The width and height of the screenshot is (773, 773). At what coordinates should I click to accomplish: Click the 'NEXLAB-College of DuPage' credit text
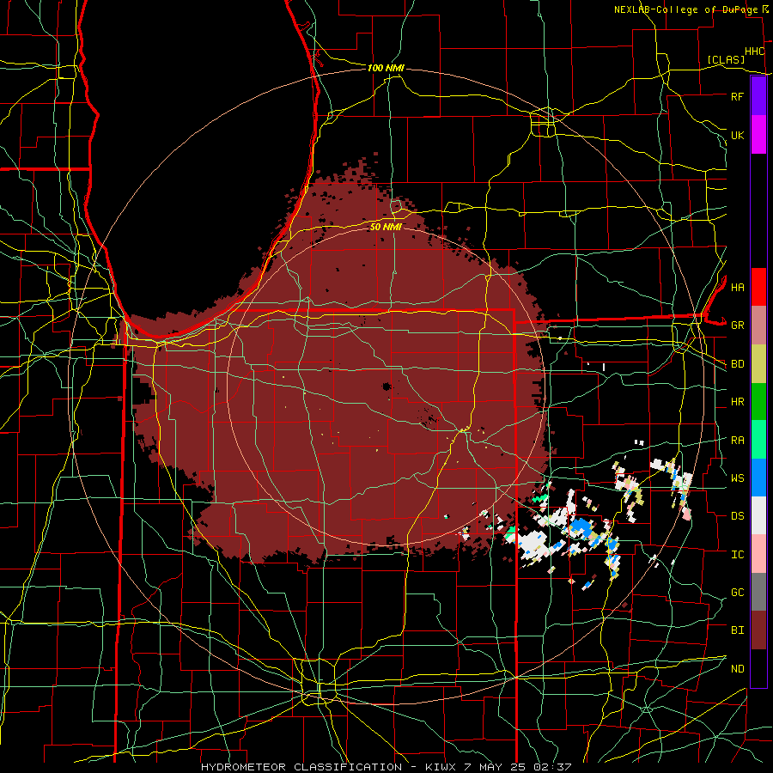(685, 9)
